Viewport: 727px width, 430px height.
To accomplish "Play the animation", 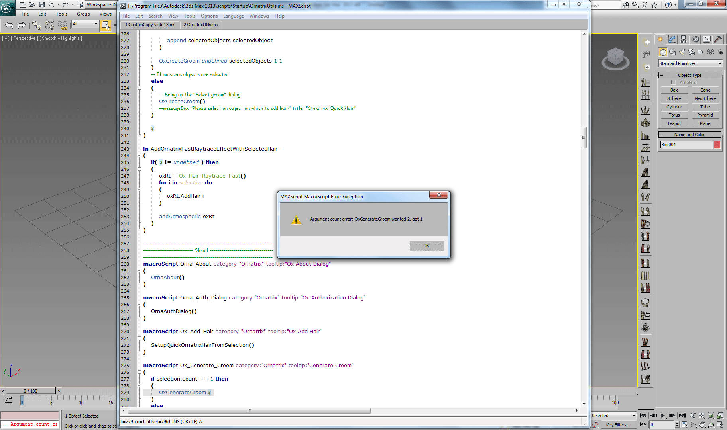I will coord(662,416).
